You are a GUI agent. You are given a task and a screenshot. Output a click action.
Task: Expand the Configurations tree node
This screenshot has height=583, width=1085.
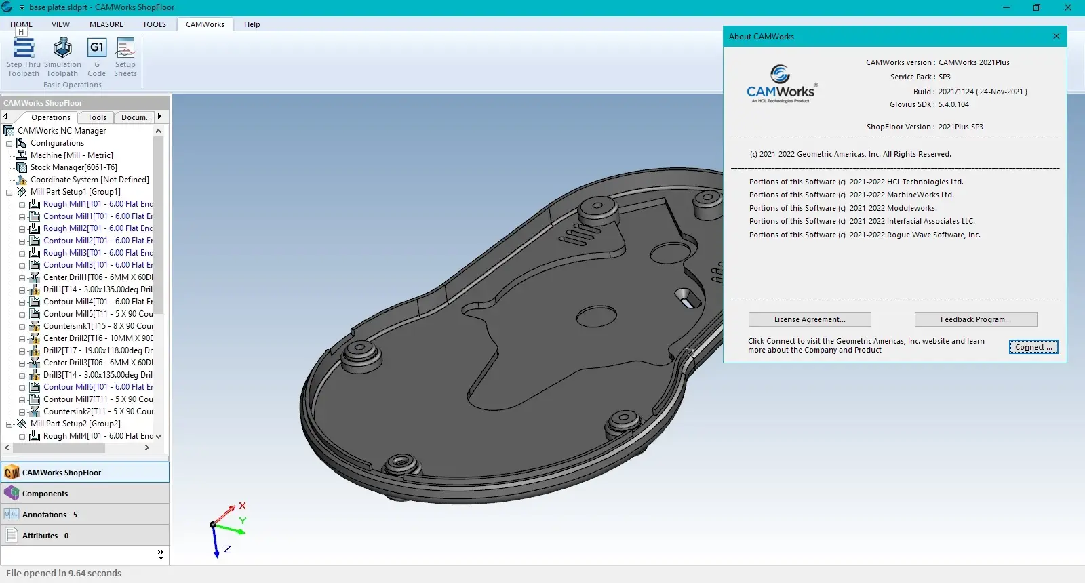pyautogui.click(x=9, y=144)
